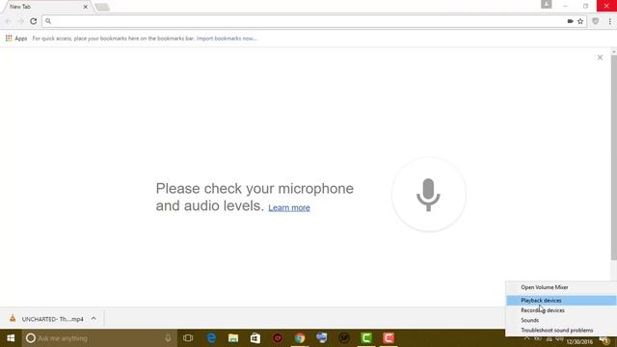The width and height of the screenshot is (617, 347).
Task: Click the Cortana microphone icon
Action: point(168,338)
